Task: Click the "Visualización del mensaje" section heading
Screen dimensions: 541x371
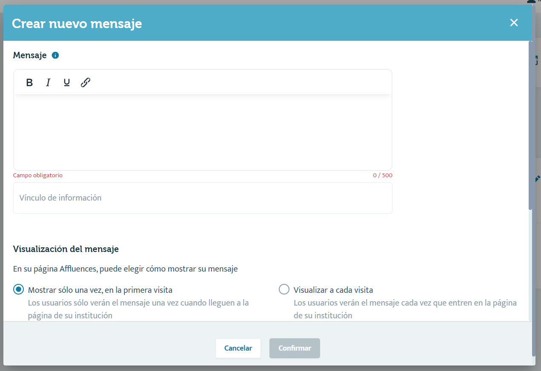Action: pos(66,249)
